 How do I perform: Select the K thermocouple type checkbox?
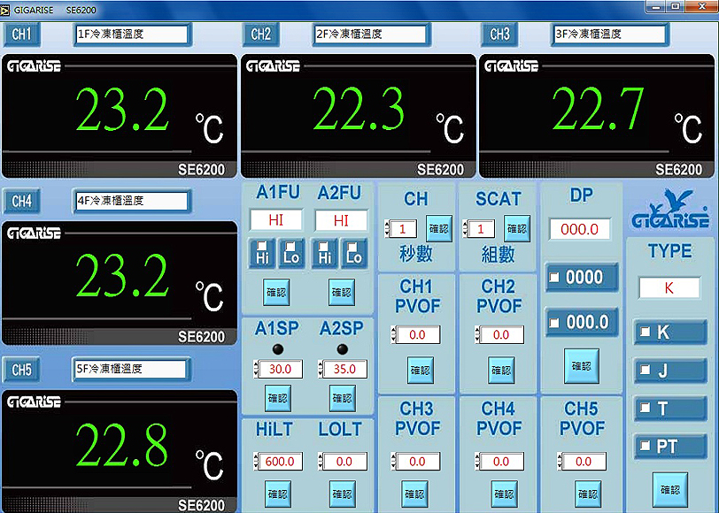click(645, 331)
